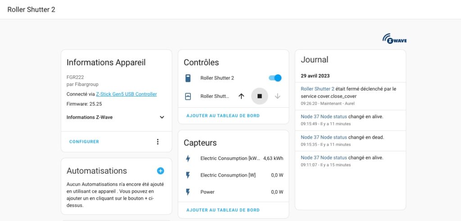Screen dimensions: 461x221
Task: Click the Roller Shutter 2 switch icon
Action: (188, 78)
